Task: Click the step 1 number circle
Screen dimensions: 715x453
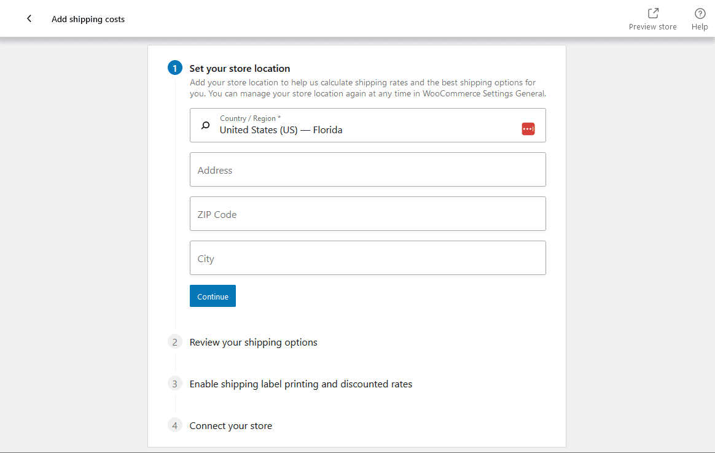Action: (x=174, y=68)
